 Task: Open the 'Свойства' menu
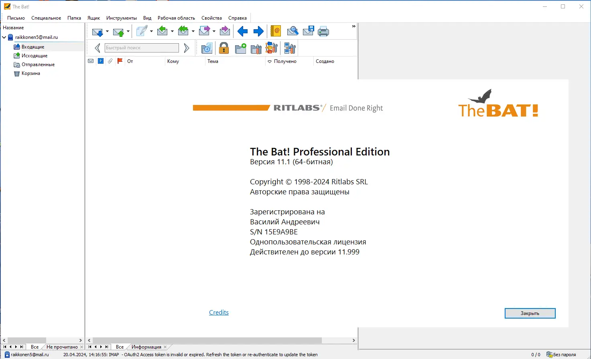pyautogui.click(x=211, y=18)
